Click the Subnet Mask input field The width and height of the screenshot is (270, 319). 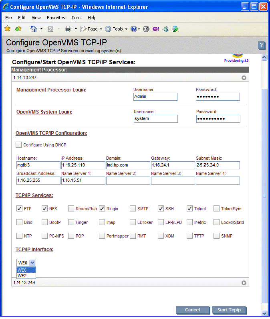point(218,165)
